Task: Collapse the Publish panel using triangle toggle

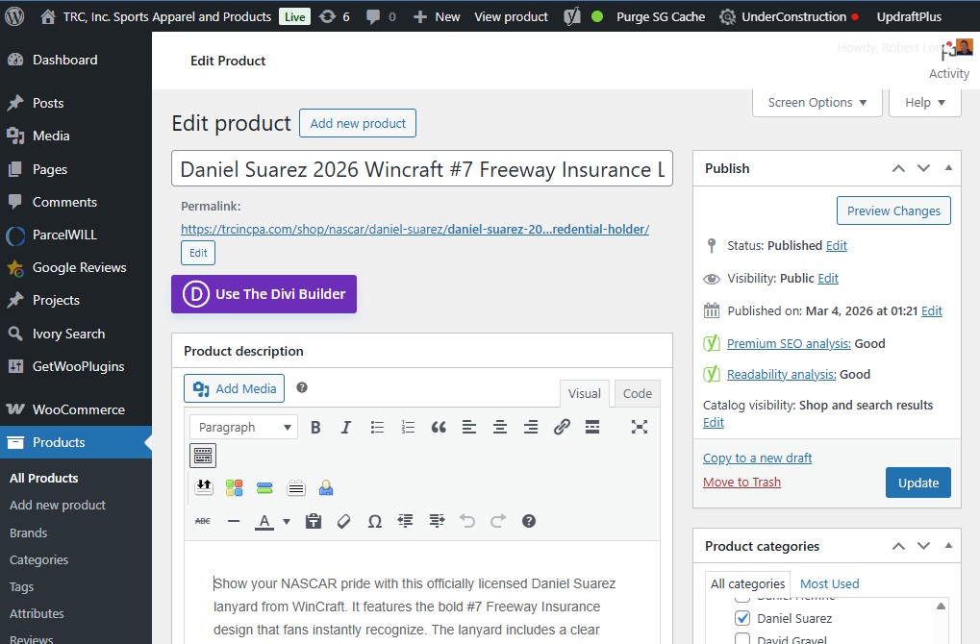Action: point(948,168)
